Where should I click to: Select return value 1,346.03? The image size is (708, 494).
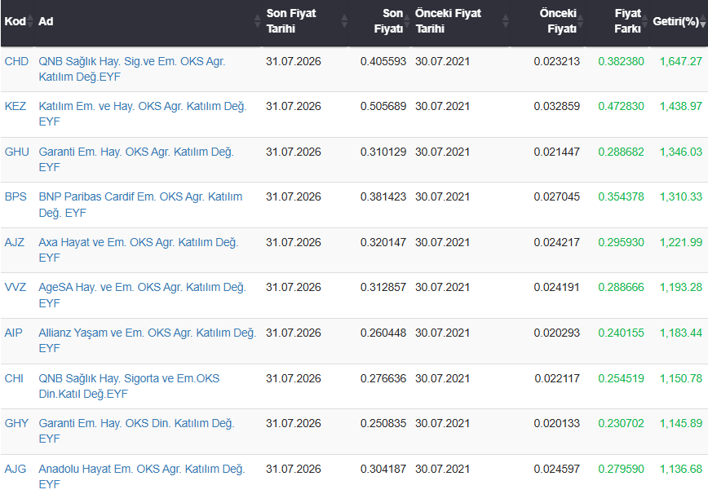(681, 152)
